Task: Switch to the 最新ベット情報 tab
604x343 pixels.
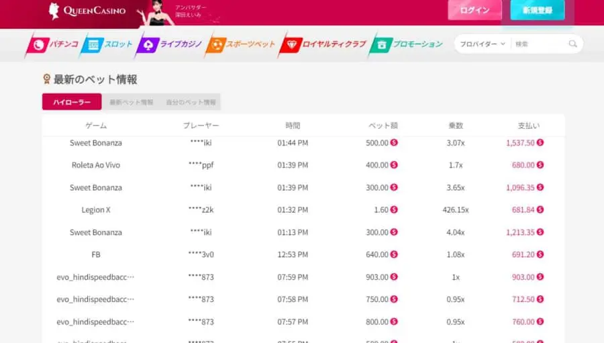Action: (132, 102)
